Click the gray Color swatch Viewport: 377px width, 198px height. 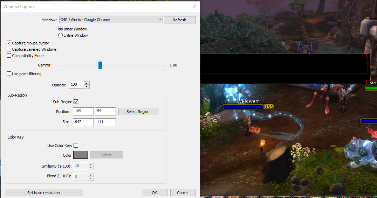coord(81,155)
